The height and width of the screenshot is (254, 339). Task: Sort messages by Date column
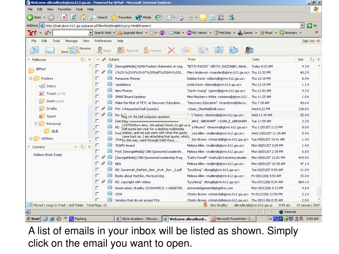(x=256, y=60)
